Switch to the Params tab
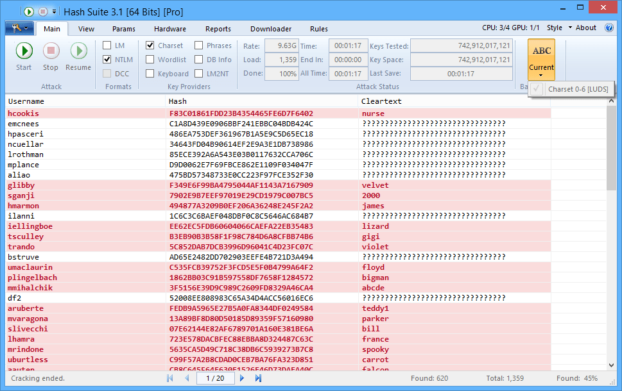 [x=124, y=29]
